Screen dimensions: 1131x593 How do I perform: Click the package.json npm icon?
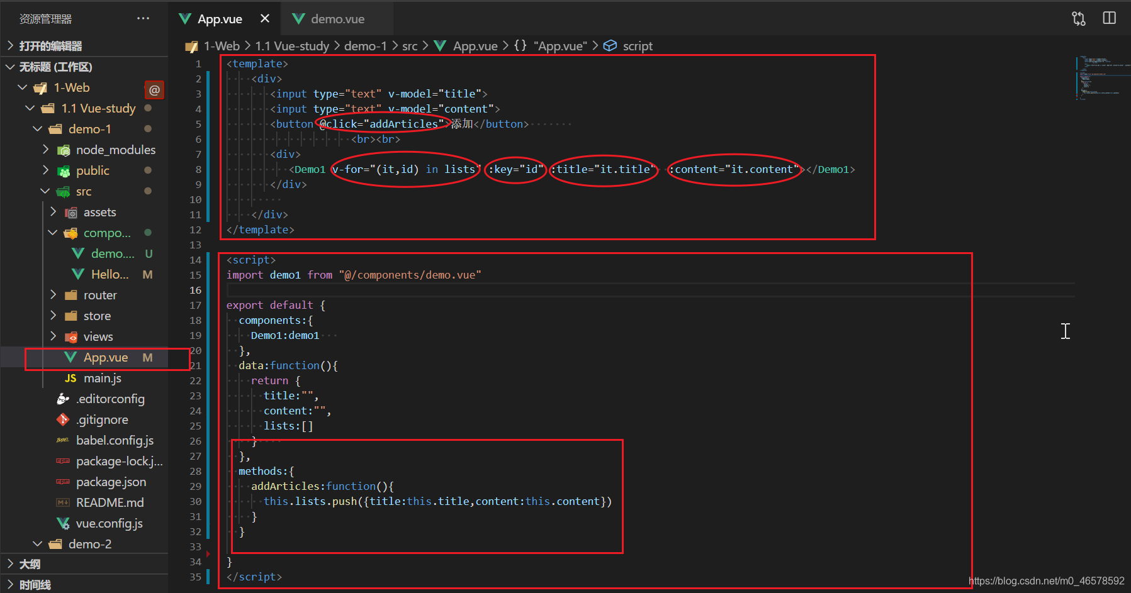(63, 482)
